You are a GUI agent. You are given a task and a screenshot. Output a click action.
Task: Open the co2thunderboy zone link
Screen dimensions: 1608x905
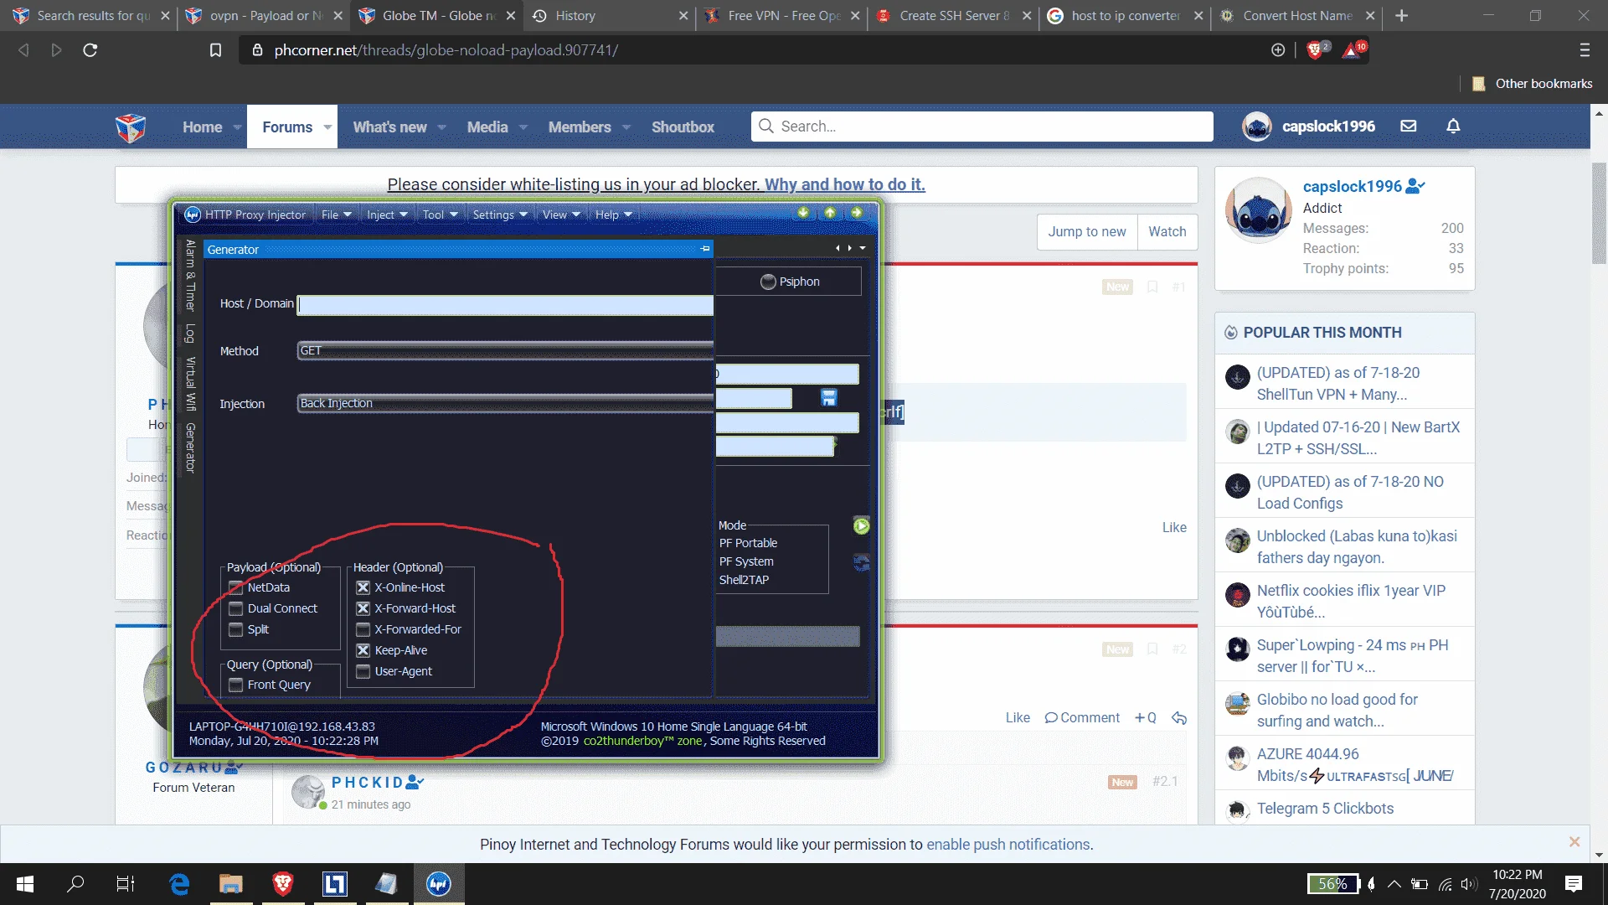(x=642, y=741)
